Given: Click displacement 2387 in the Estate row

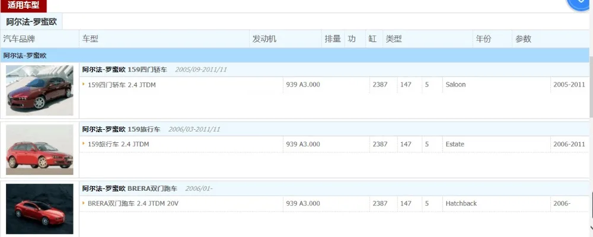Looking at the screenshot, I should tap(380, 144).
